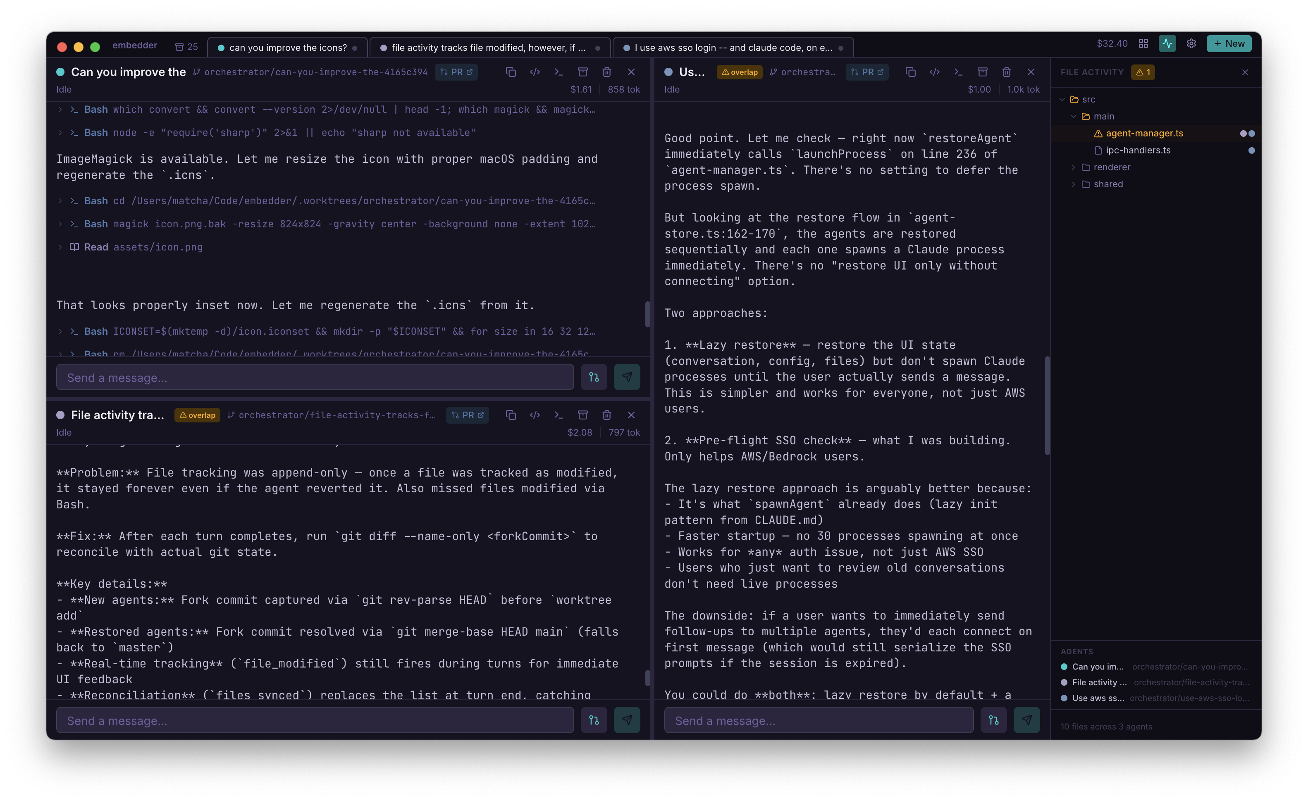Click the code view icon in AWS SSO pane

tap(934, 72)
